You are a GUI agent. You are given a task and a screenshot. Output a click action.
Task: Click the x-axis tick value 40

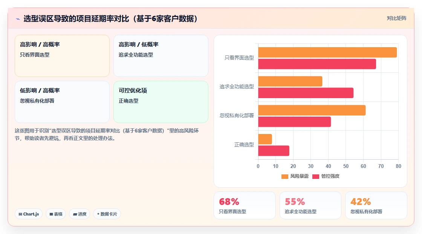coord(328,166)
